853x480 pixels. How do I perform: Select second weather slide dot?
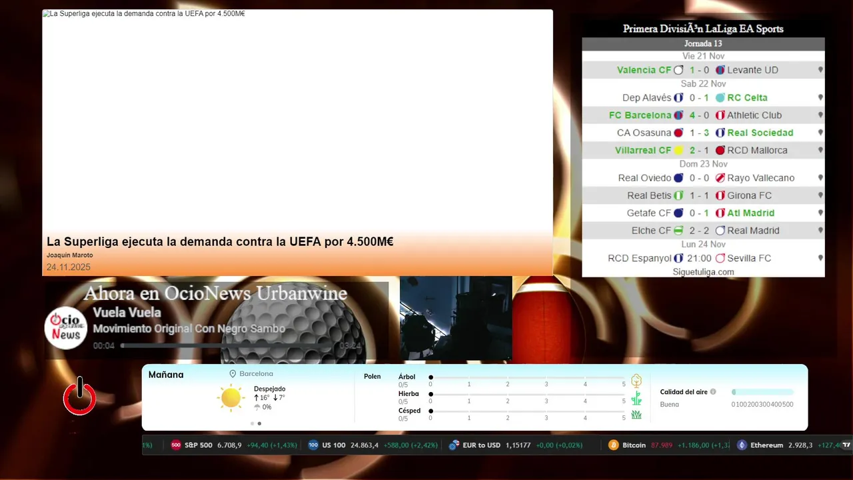pos(259,423)
